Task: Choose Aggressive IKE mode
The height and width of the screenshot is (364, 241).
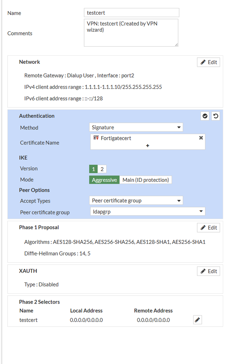Action: click(104, 180)
